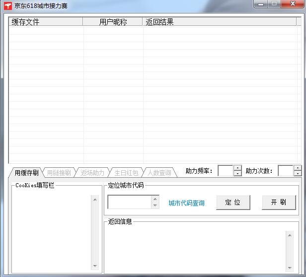Click 返回信息 scrollbar up arrow
The image size is (306, 277).
pyautogui.click(x=290, y=235)
